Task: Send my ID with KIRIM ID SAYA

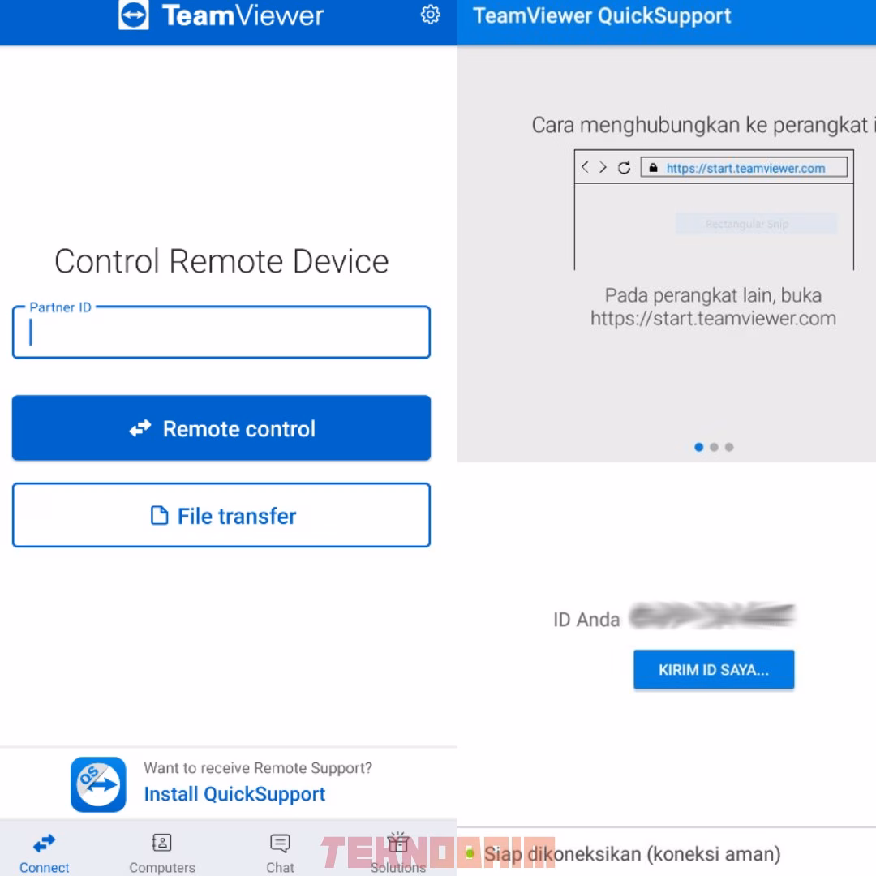Action: click(714, 669)
